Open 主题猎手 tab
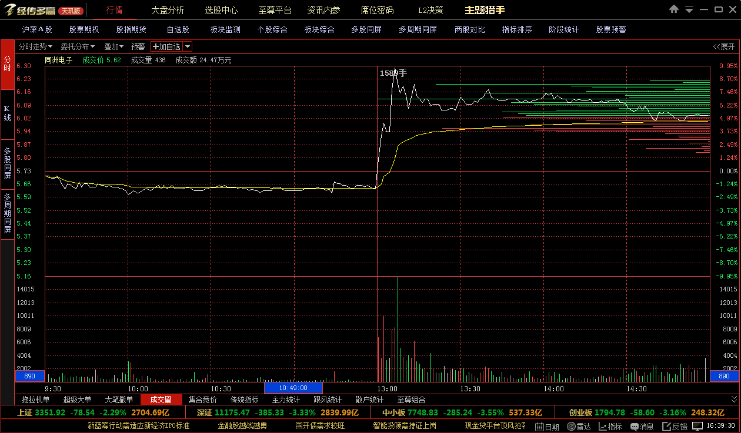Screen dimensions: 741x433 [485, 10]
